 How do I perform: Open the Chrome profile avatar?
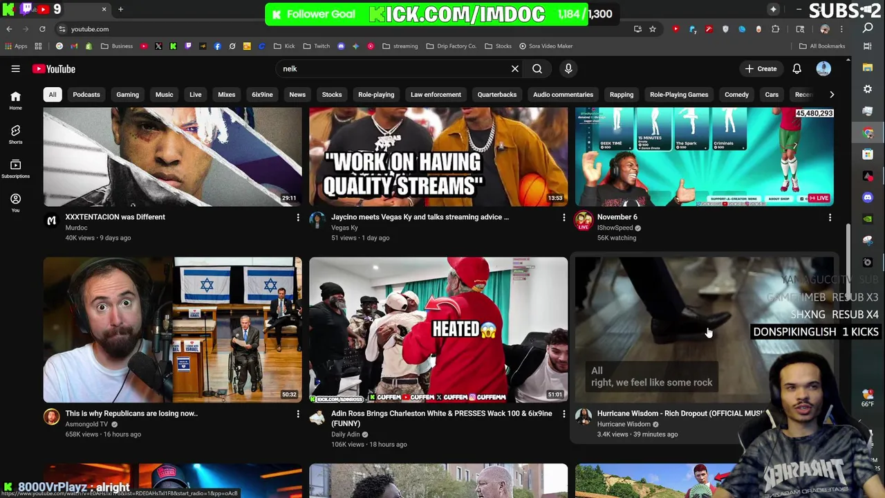pyautogui.click(x=824, y=29)
